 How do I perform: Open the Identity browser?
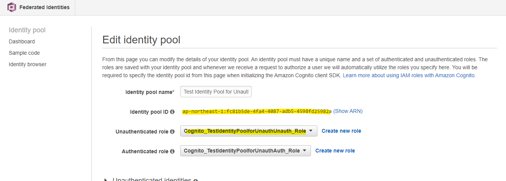pyautogui.click(x=28, y=64)
